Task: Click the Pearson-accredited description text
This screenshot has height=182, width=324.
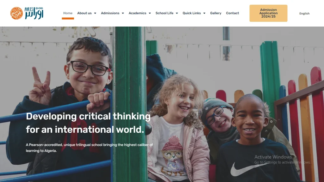Action: [x=89, y=148]
